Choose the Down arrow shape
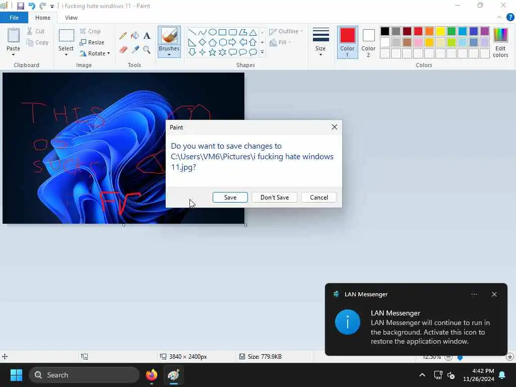This screenshot has height=387, width=516. [x=192, y=52]
